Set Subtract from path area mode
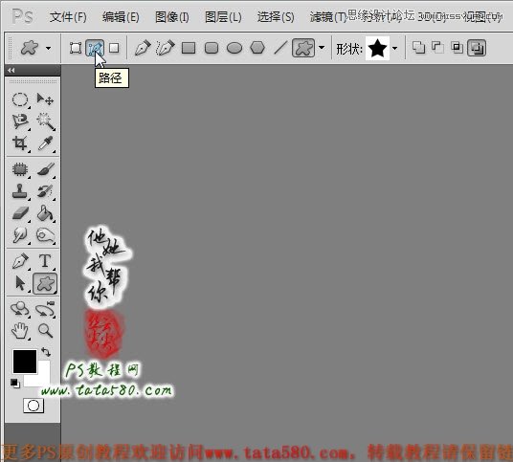Screen dimensions: 513x462 coord(437,48)
